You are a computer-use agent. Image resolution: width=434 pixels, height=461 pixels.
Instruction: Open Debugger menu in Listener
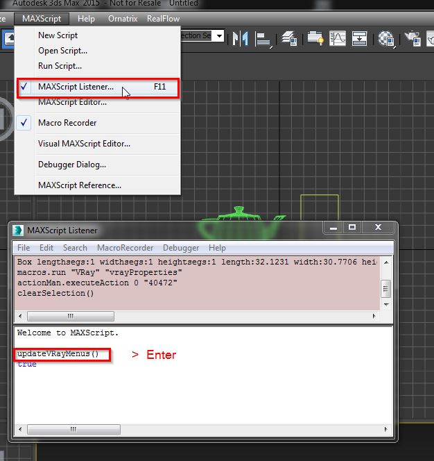coord(181,248)
